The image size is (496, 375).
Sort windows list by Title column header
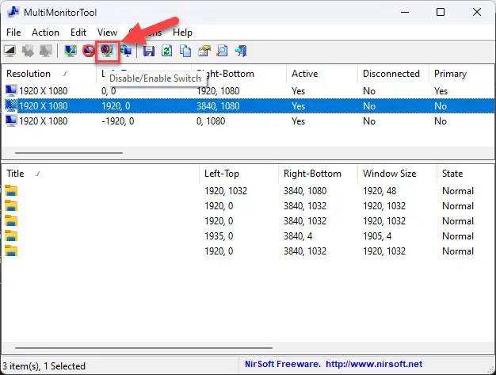(x=16, y=174)
